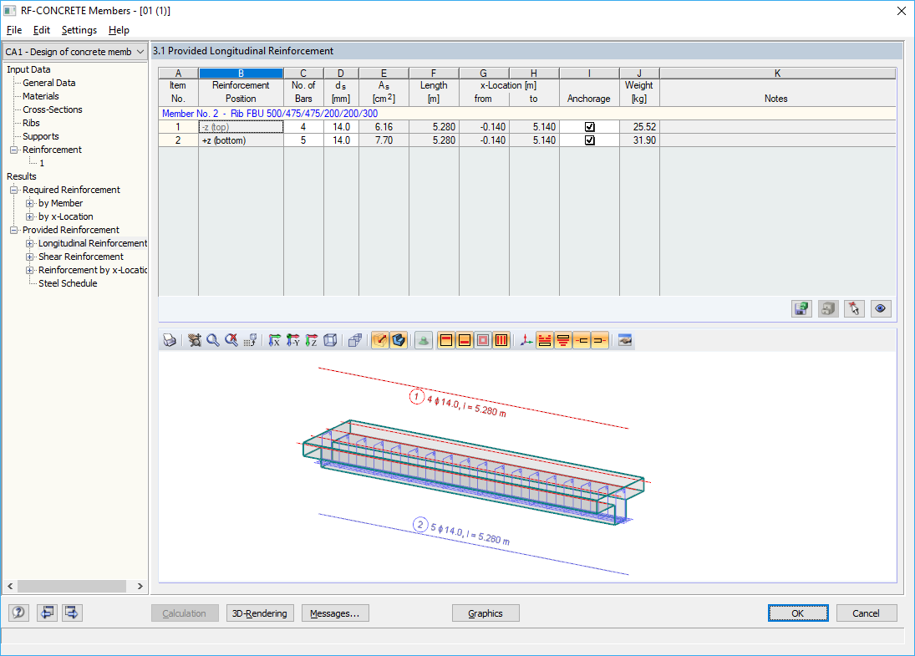
Task: Collapse the Provided Reinforcement node
Action: (13, 230)
